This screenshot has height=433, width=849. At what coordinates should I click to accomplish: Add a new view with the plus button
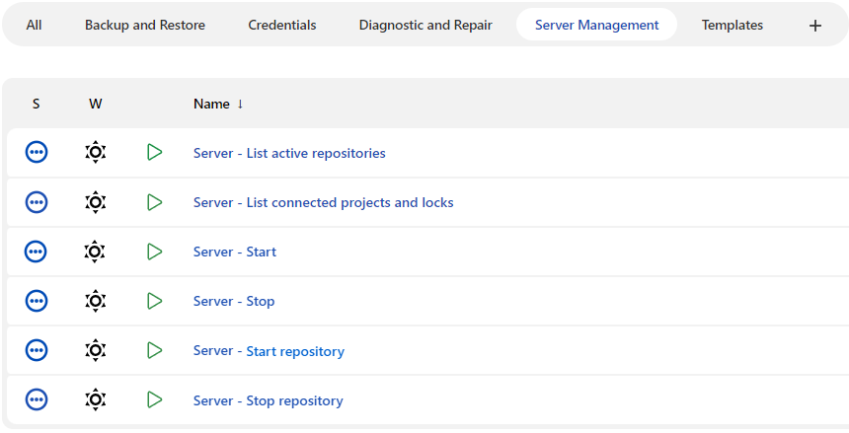click(815, 26)
